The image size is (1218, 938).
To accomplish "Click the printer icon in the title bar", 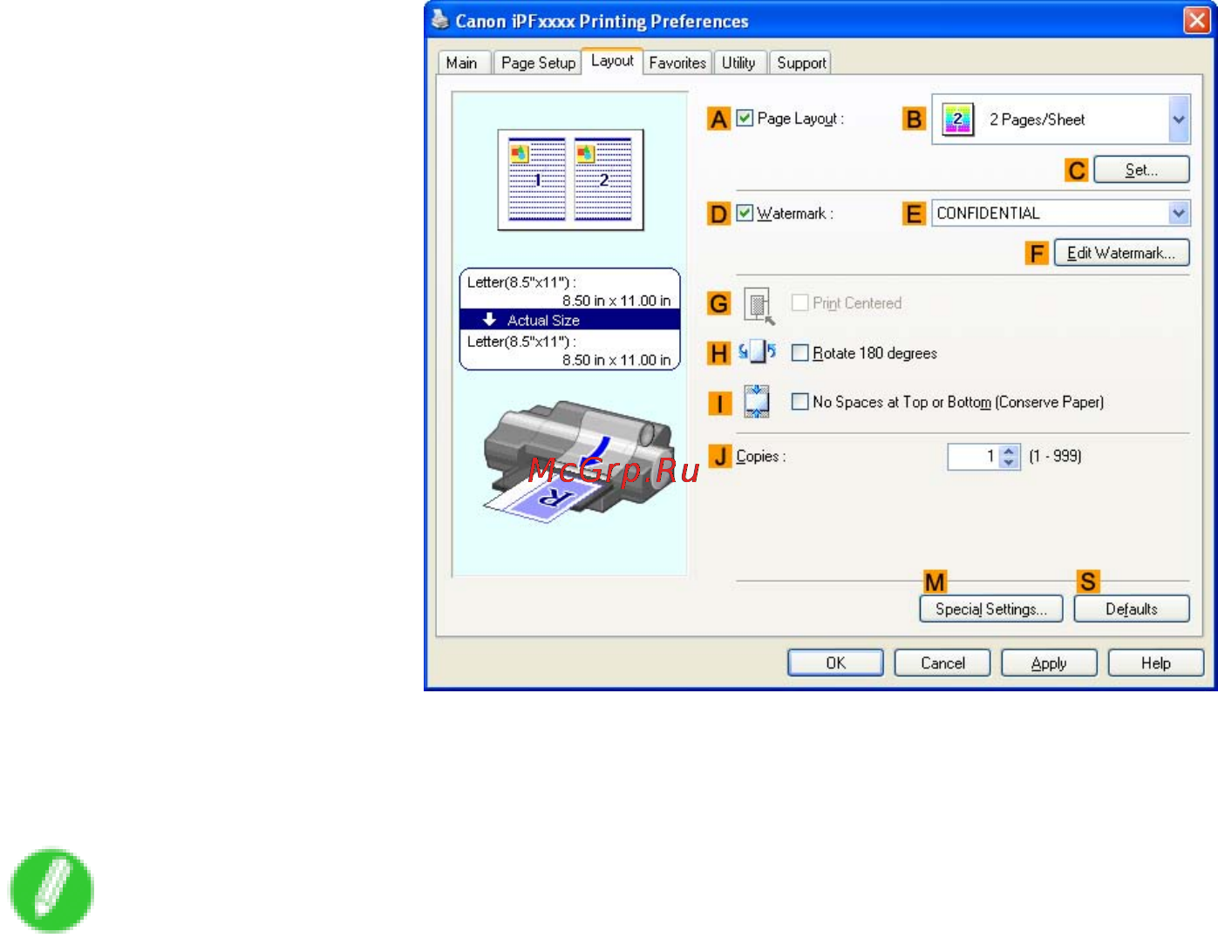I will (439, 20).
